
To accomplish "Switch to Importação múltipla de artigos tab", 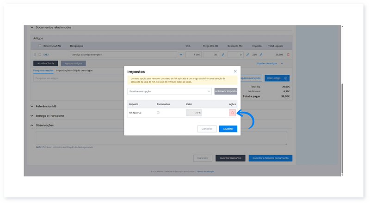I will click(x=74, y=70).
